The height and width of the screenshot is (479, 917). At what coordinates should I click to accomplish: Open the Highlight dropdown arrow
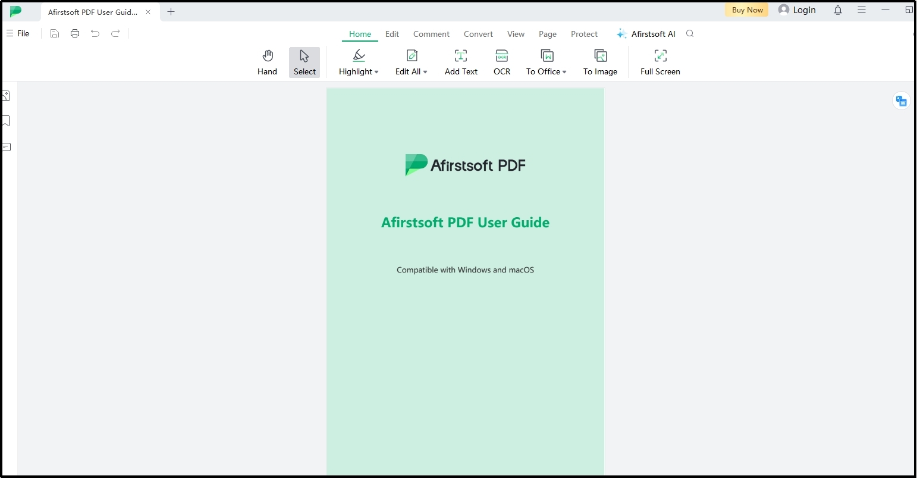click(376, 72)
